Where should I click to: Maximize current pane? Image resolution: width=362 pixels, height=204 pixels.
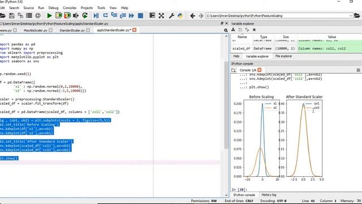point(152,15)
